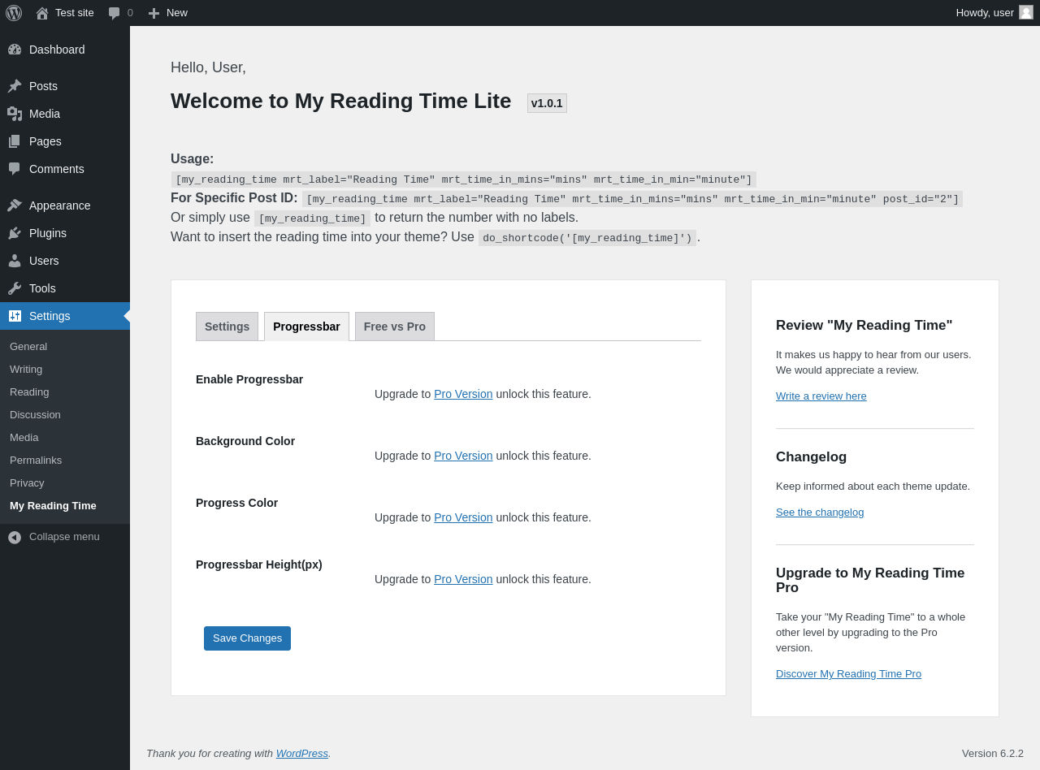Open Writing settings submenu
Screen dimensions: 1040x770
pos(26,369)
